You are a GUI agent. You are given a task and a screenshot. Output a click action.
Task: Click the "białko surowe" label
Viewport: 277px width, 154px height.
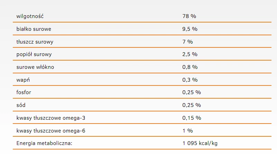34,29
